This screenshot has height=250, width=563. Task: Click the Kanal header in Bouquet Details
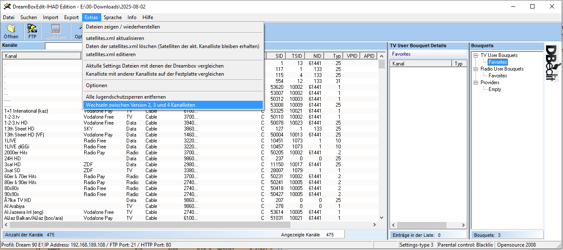(421, 64)
